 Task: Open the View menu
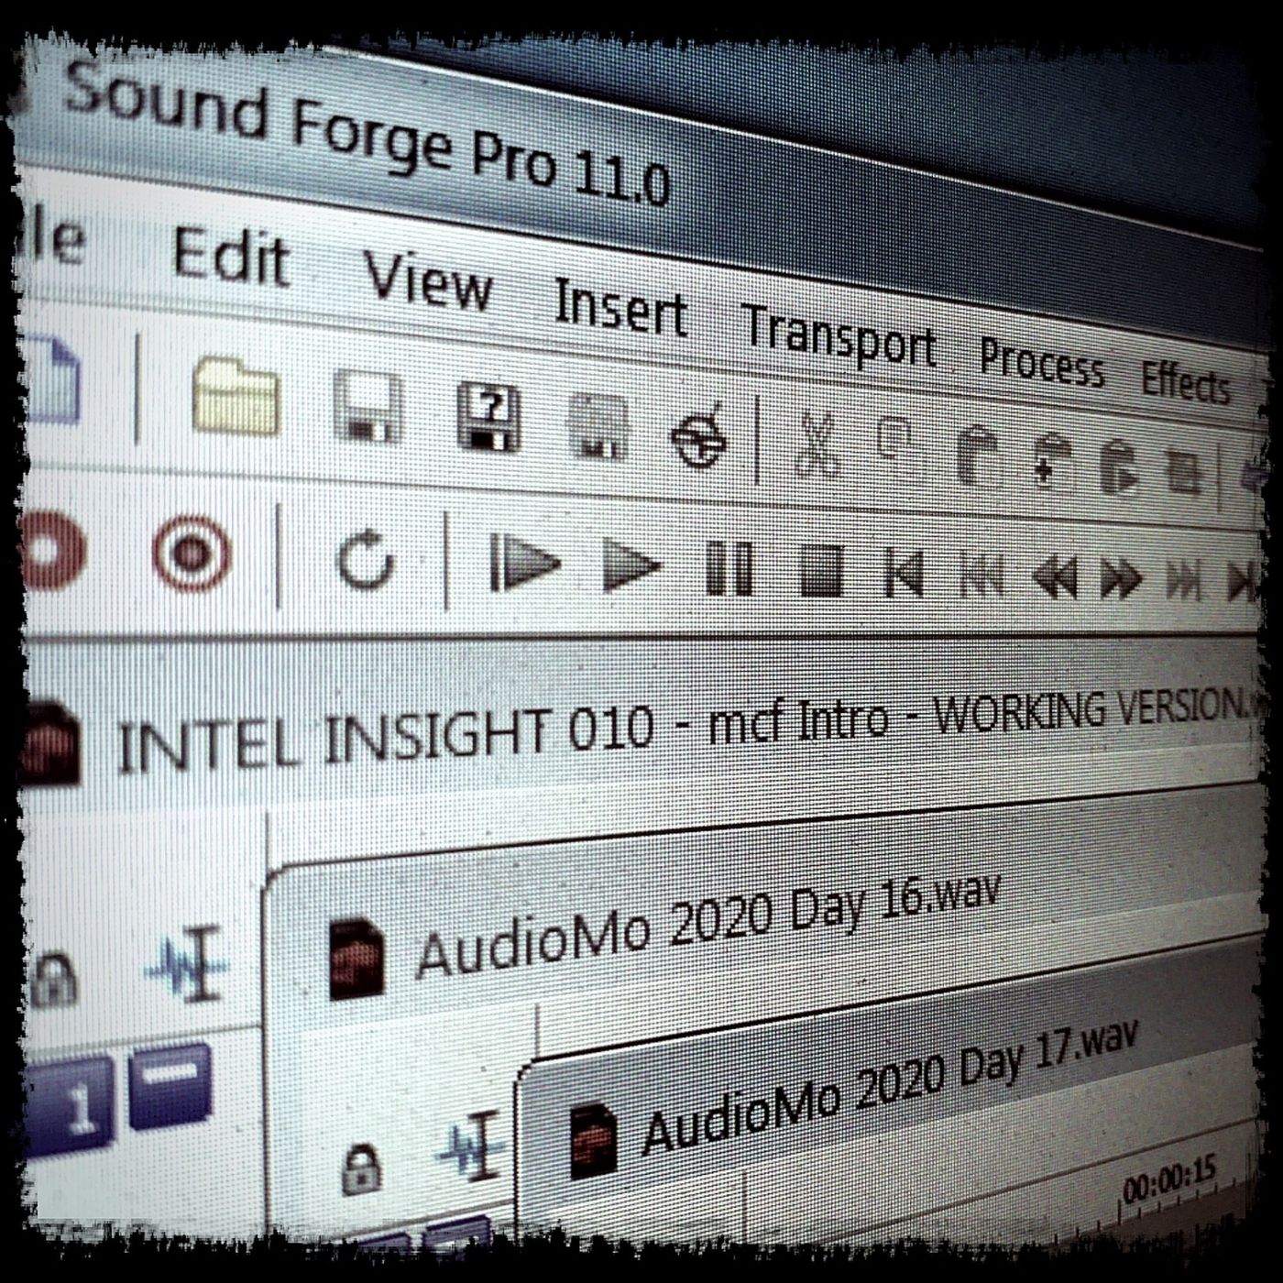click(428, 279)
